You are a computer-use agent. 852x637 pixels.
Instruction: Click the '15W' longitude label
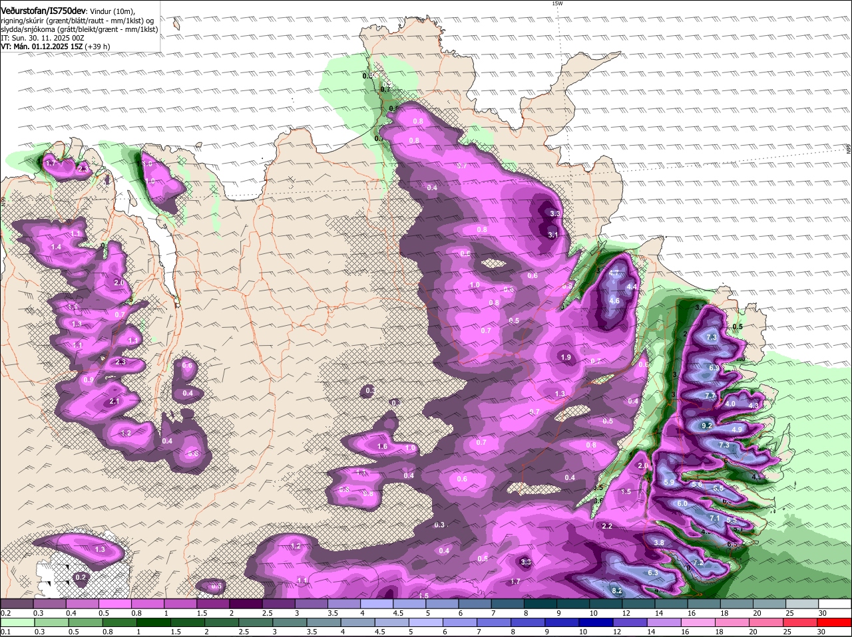pyautogui.click(x=557, y=3)
